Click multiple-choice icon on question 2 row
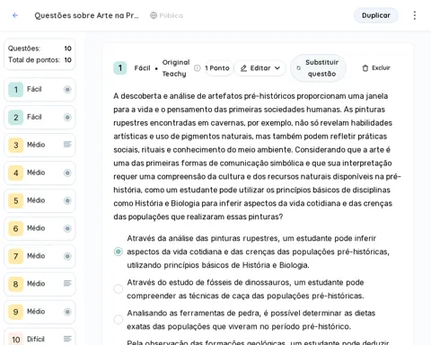The image size is (431, 345). 67,117
